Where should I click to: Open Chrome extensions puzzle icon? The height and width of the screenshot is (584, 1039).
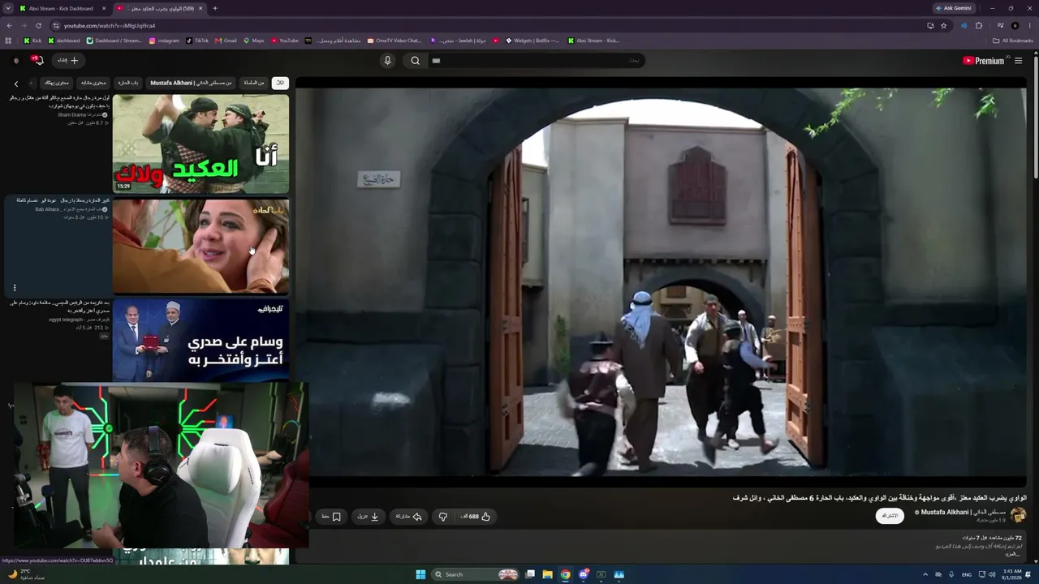[978, 25]
